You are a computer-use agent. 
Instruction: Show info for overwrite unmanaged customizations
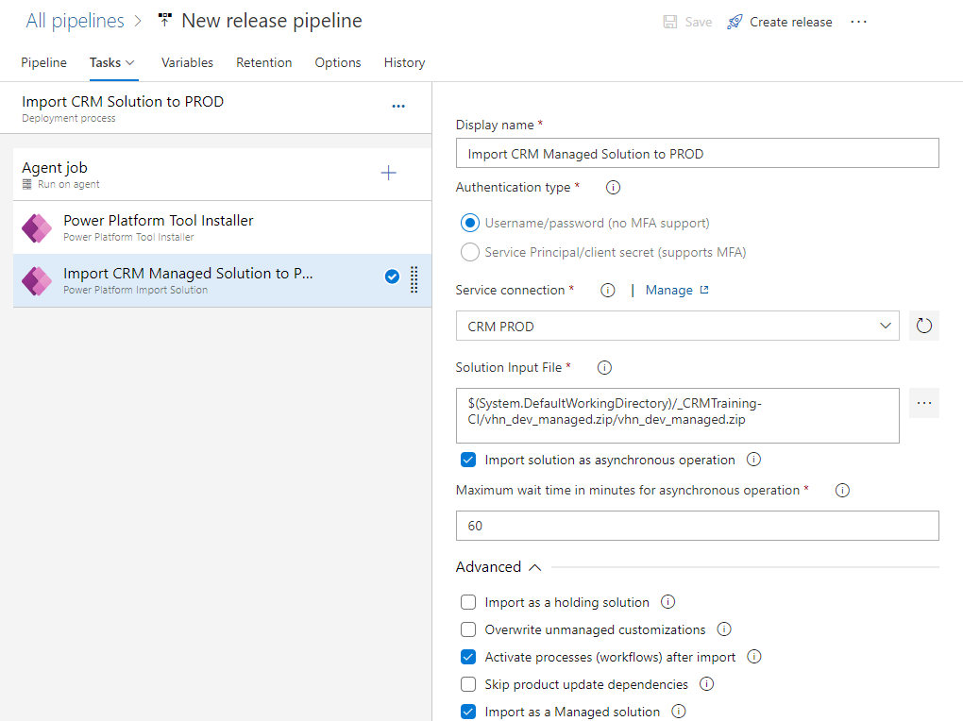[724, 629]
